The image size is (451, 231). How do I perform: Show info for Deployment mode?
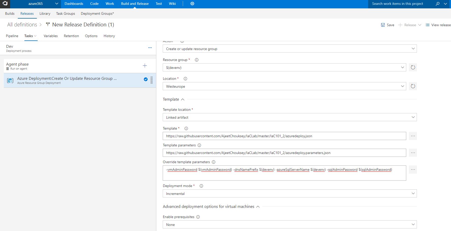[x=201, y=186]
